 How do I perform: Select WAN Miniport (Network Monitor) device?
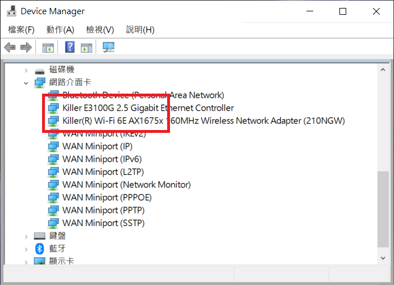126,185
